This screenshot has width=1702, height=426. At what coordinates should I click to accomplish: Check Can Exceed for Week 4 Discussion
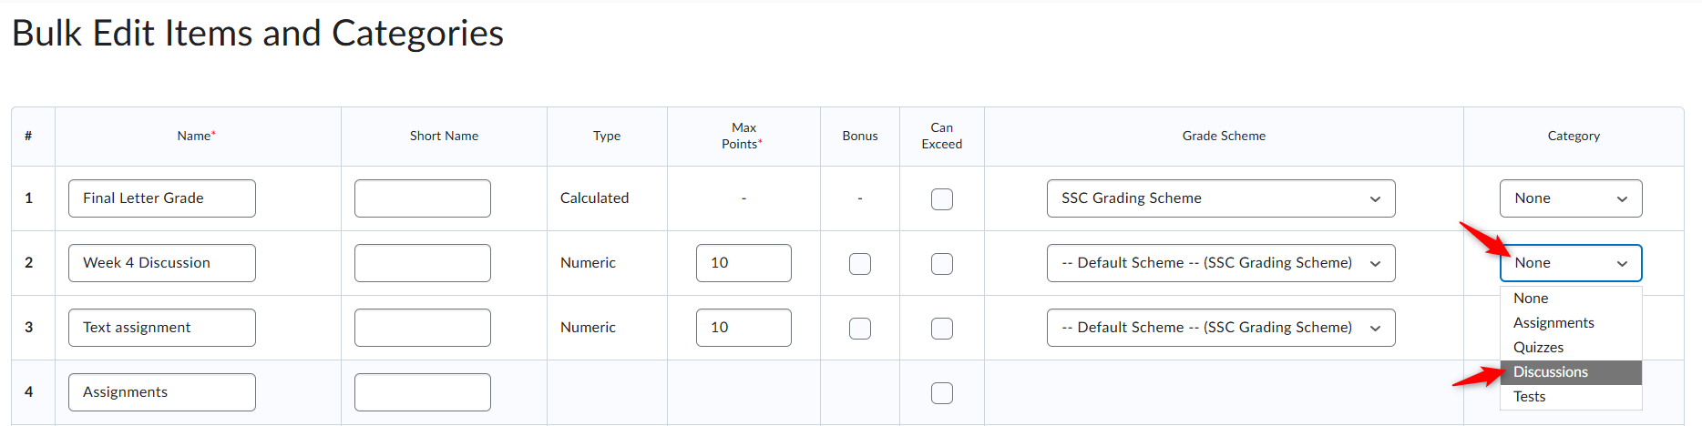[942, 264]
